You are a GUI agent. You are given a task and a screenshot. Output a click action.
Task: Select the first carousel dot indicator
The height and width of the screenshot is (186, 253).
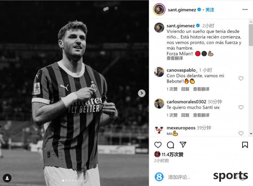click(63, 181)
